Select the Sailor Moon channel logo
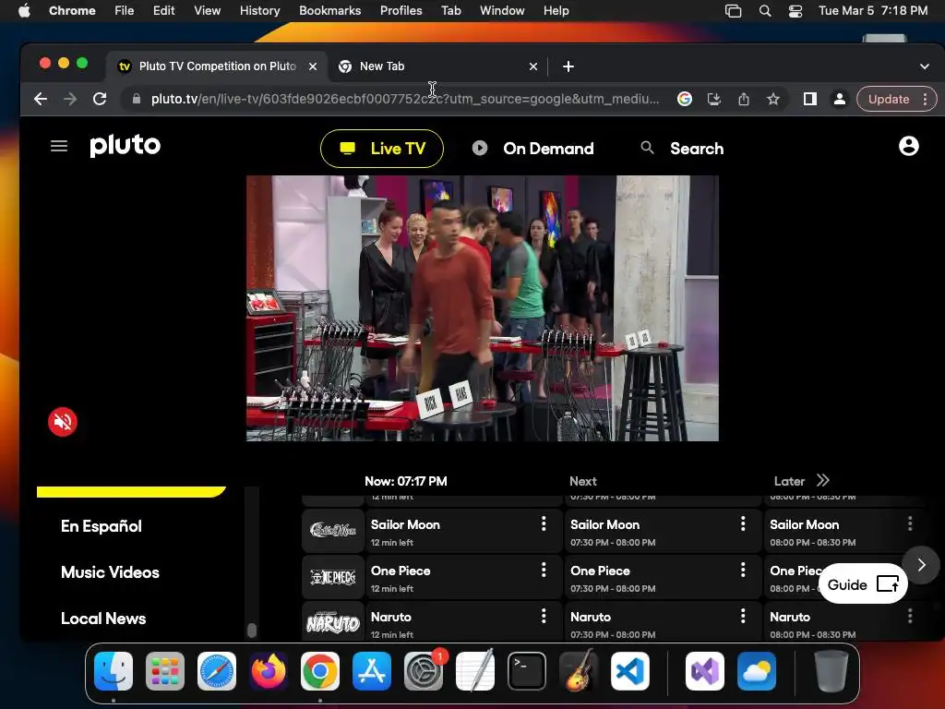 [x=333, y=531]
